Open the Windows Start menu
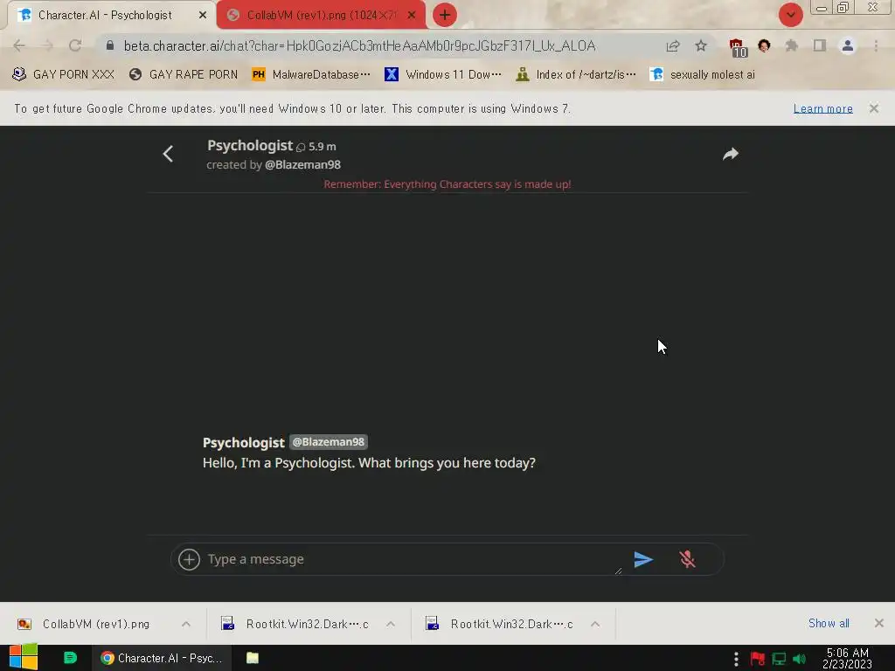The image size is (895, 671). 24,658
